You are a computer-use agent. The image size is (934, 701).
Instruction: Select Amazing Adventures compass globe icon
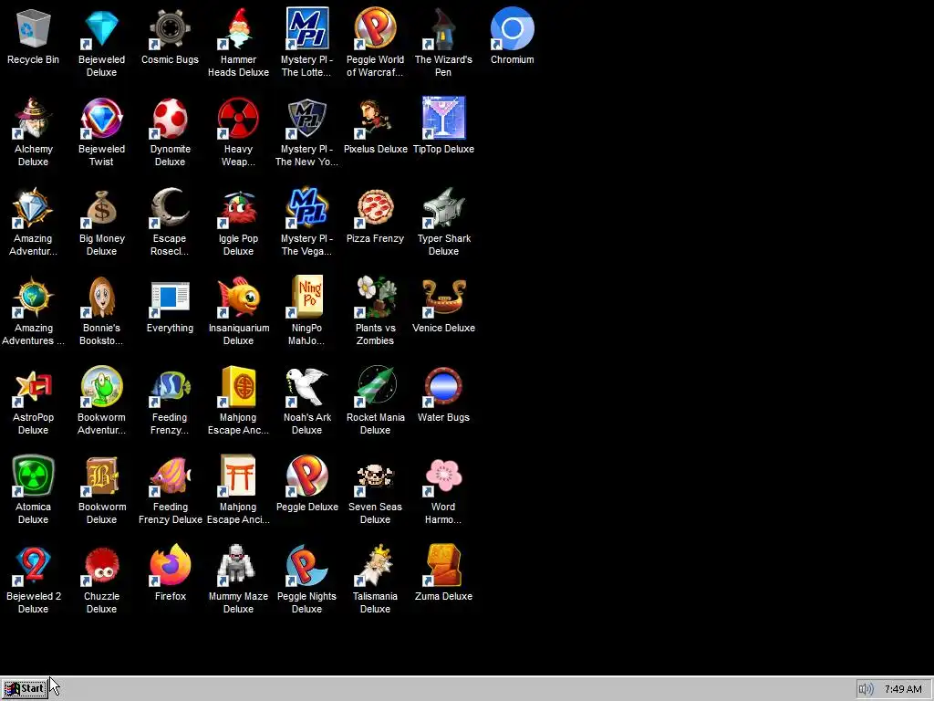34,297
